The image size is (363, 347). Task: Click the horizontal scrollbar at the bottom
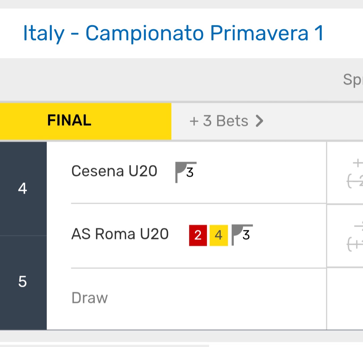(104, 345)
